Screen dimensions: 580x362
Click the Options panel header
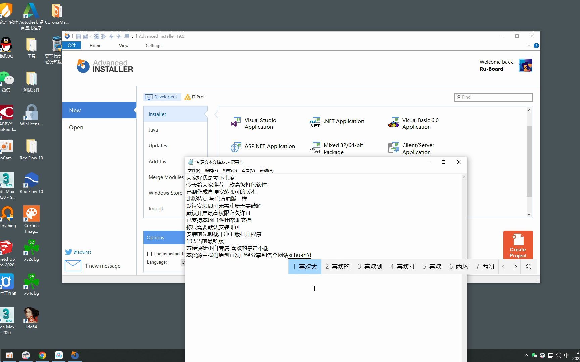pyautogui.click(x=164, y=237)
